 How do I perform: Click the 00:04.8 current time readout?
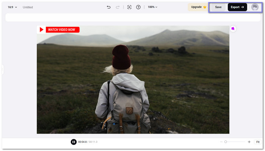82,142
